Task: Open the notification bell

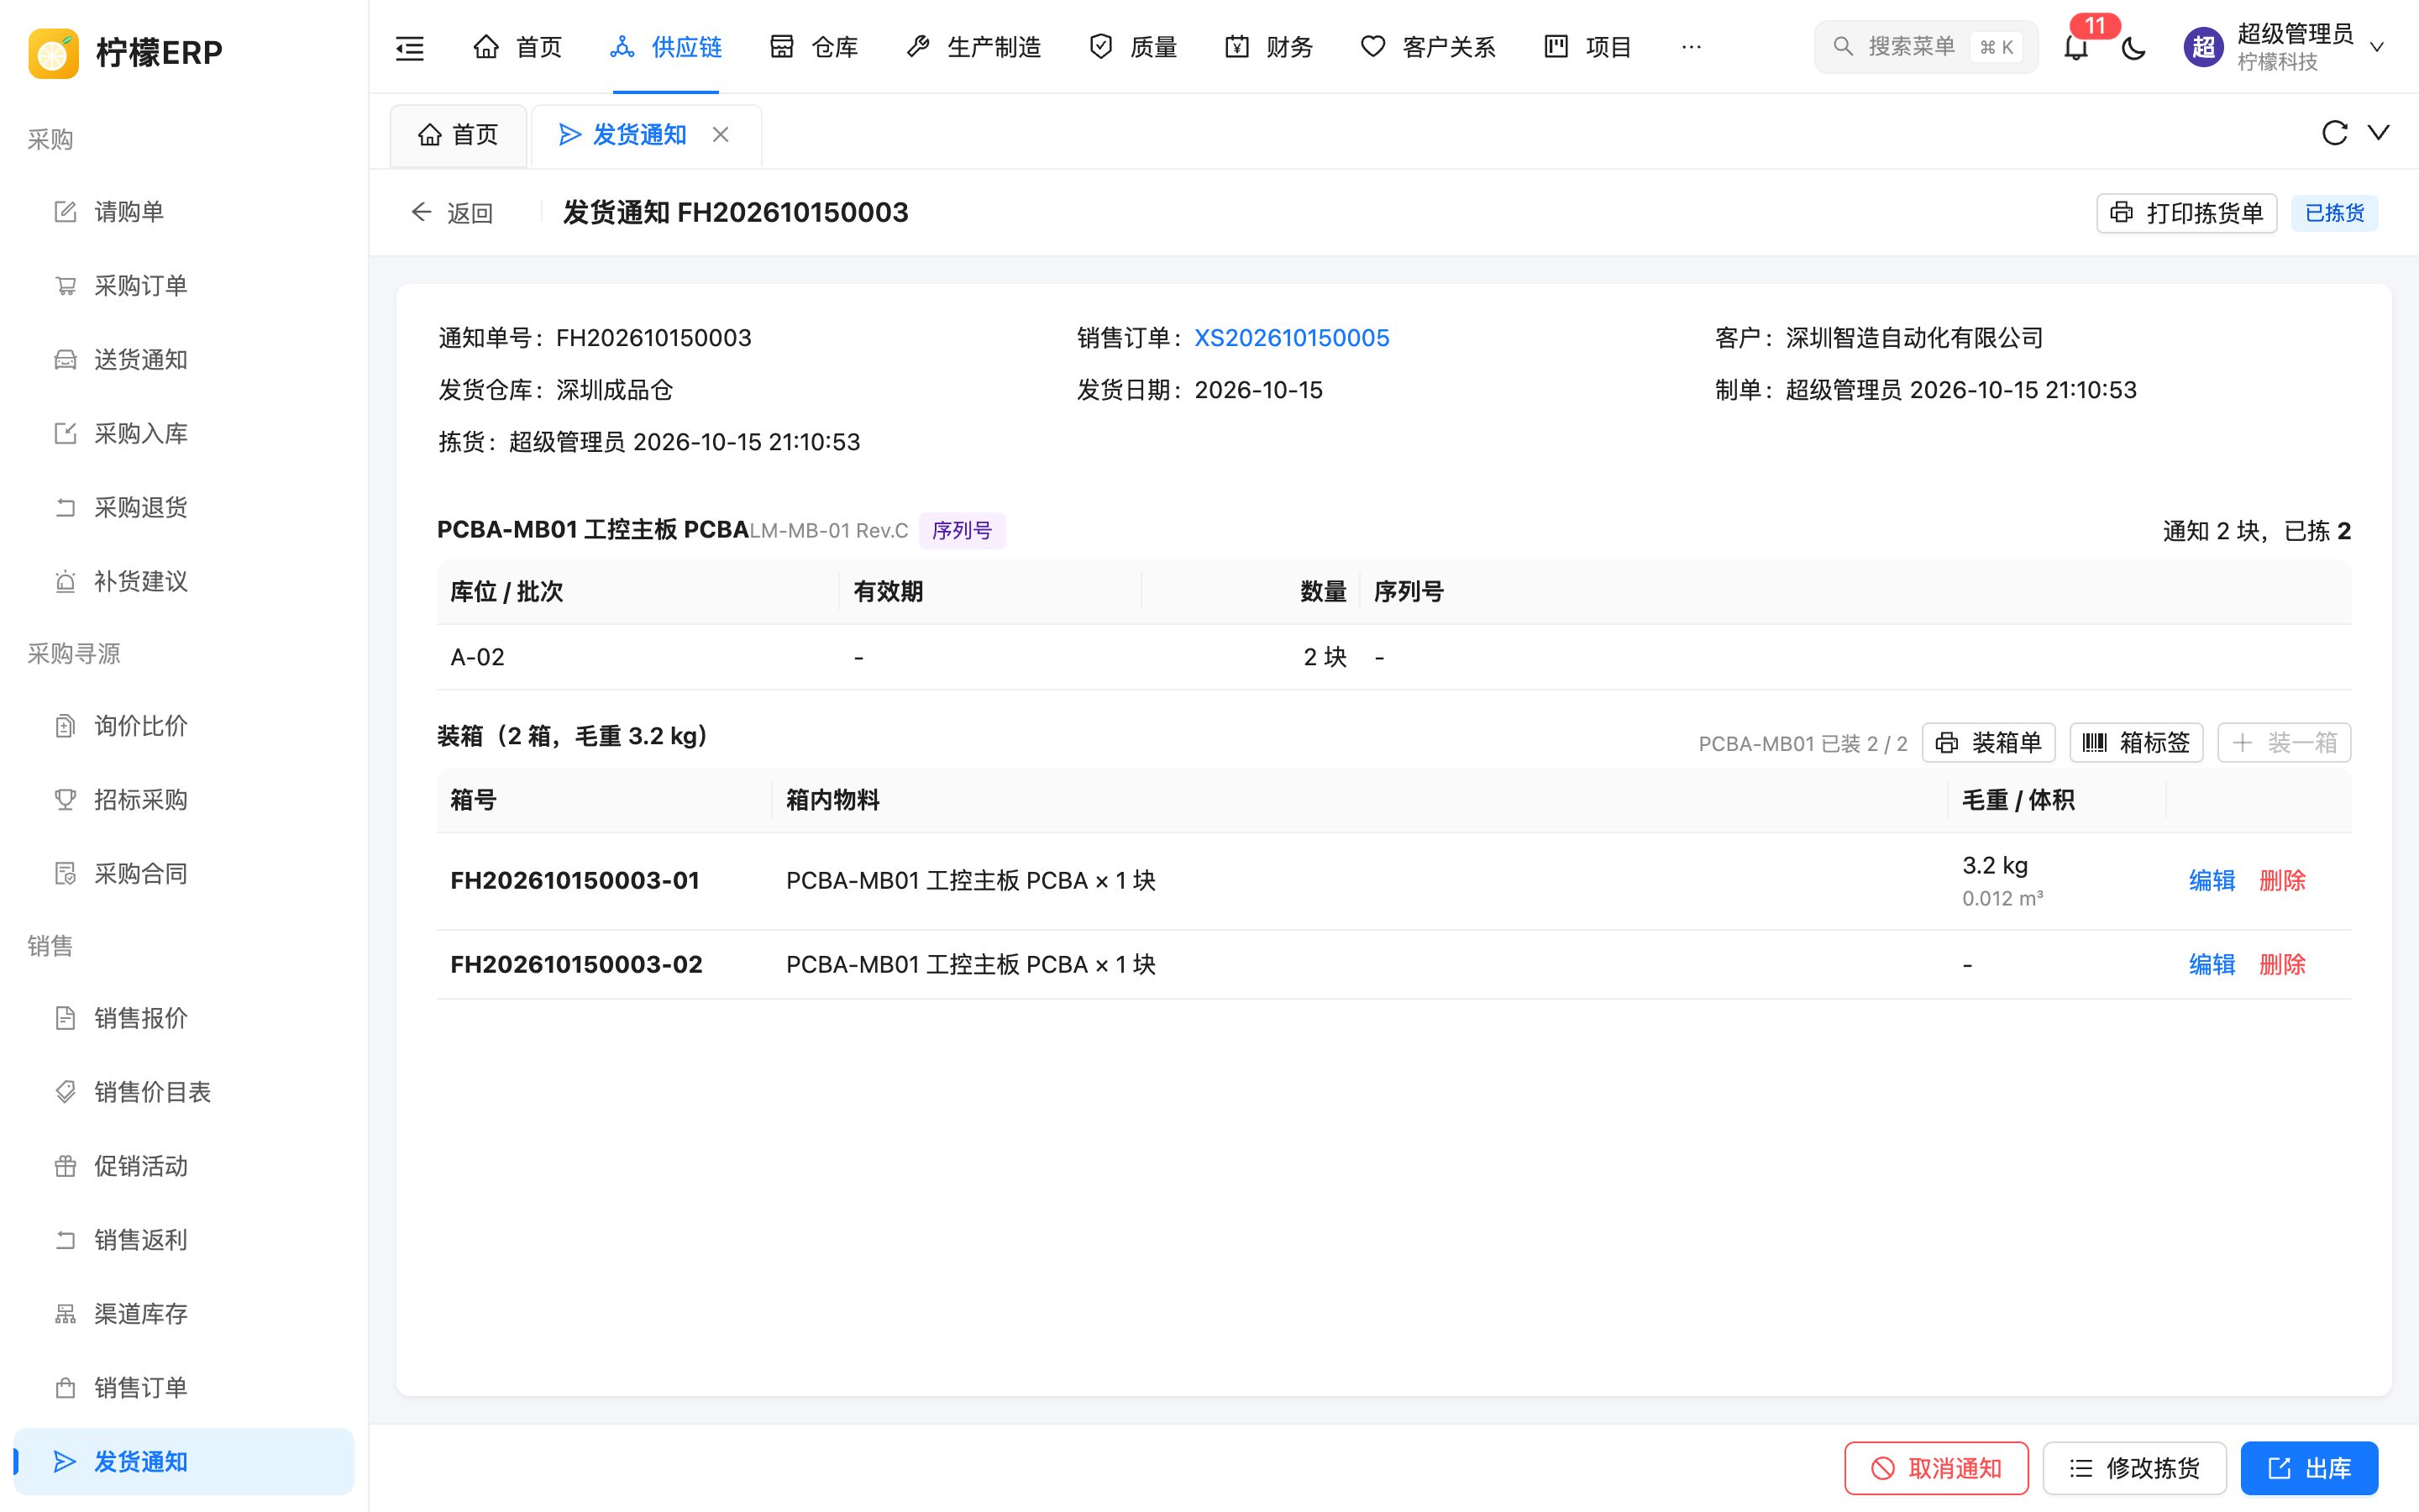Action: coord(2076,47)
